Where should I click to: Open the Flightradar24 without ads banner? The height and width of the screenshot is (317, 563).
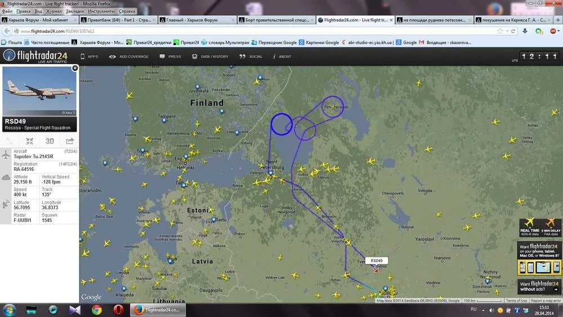(x=539, y=287)
